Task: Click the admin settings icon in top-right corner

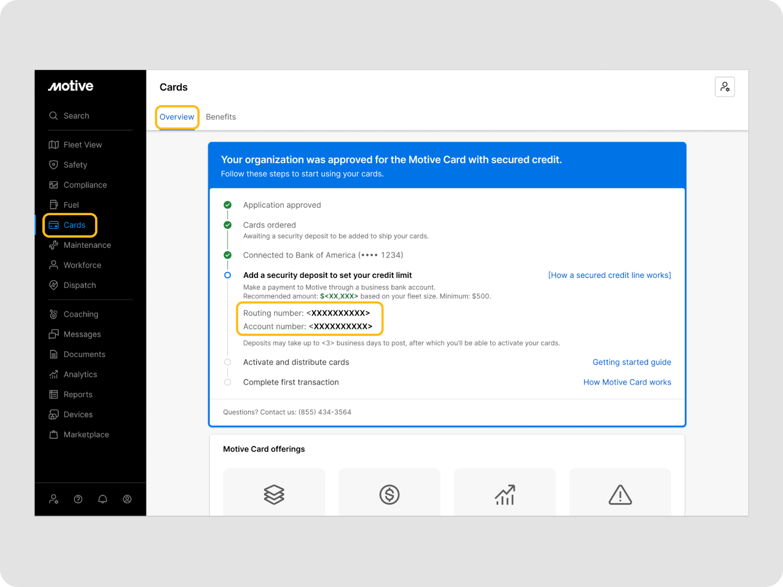Action: [724, 87]
